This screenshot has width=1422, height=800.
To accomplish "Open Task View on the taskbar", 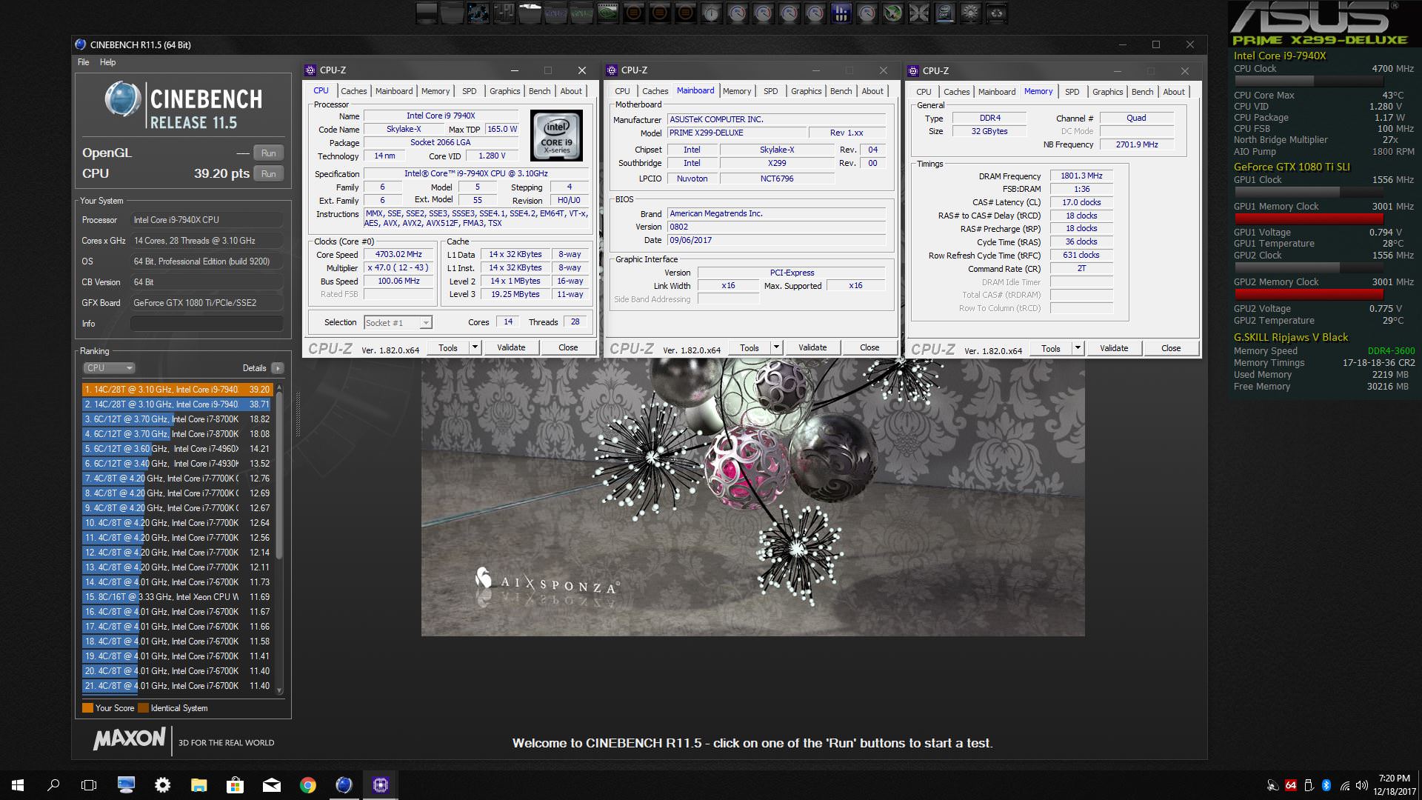I will 89,785.
